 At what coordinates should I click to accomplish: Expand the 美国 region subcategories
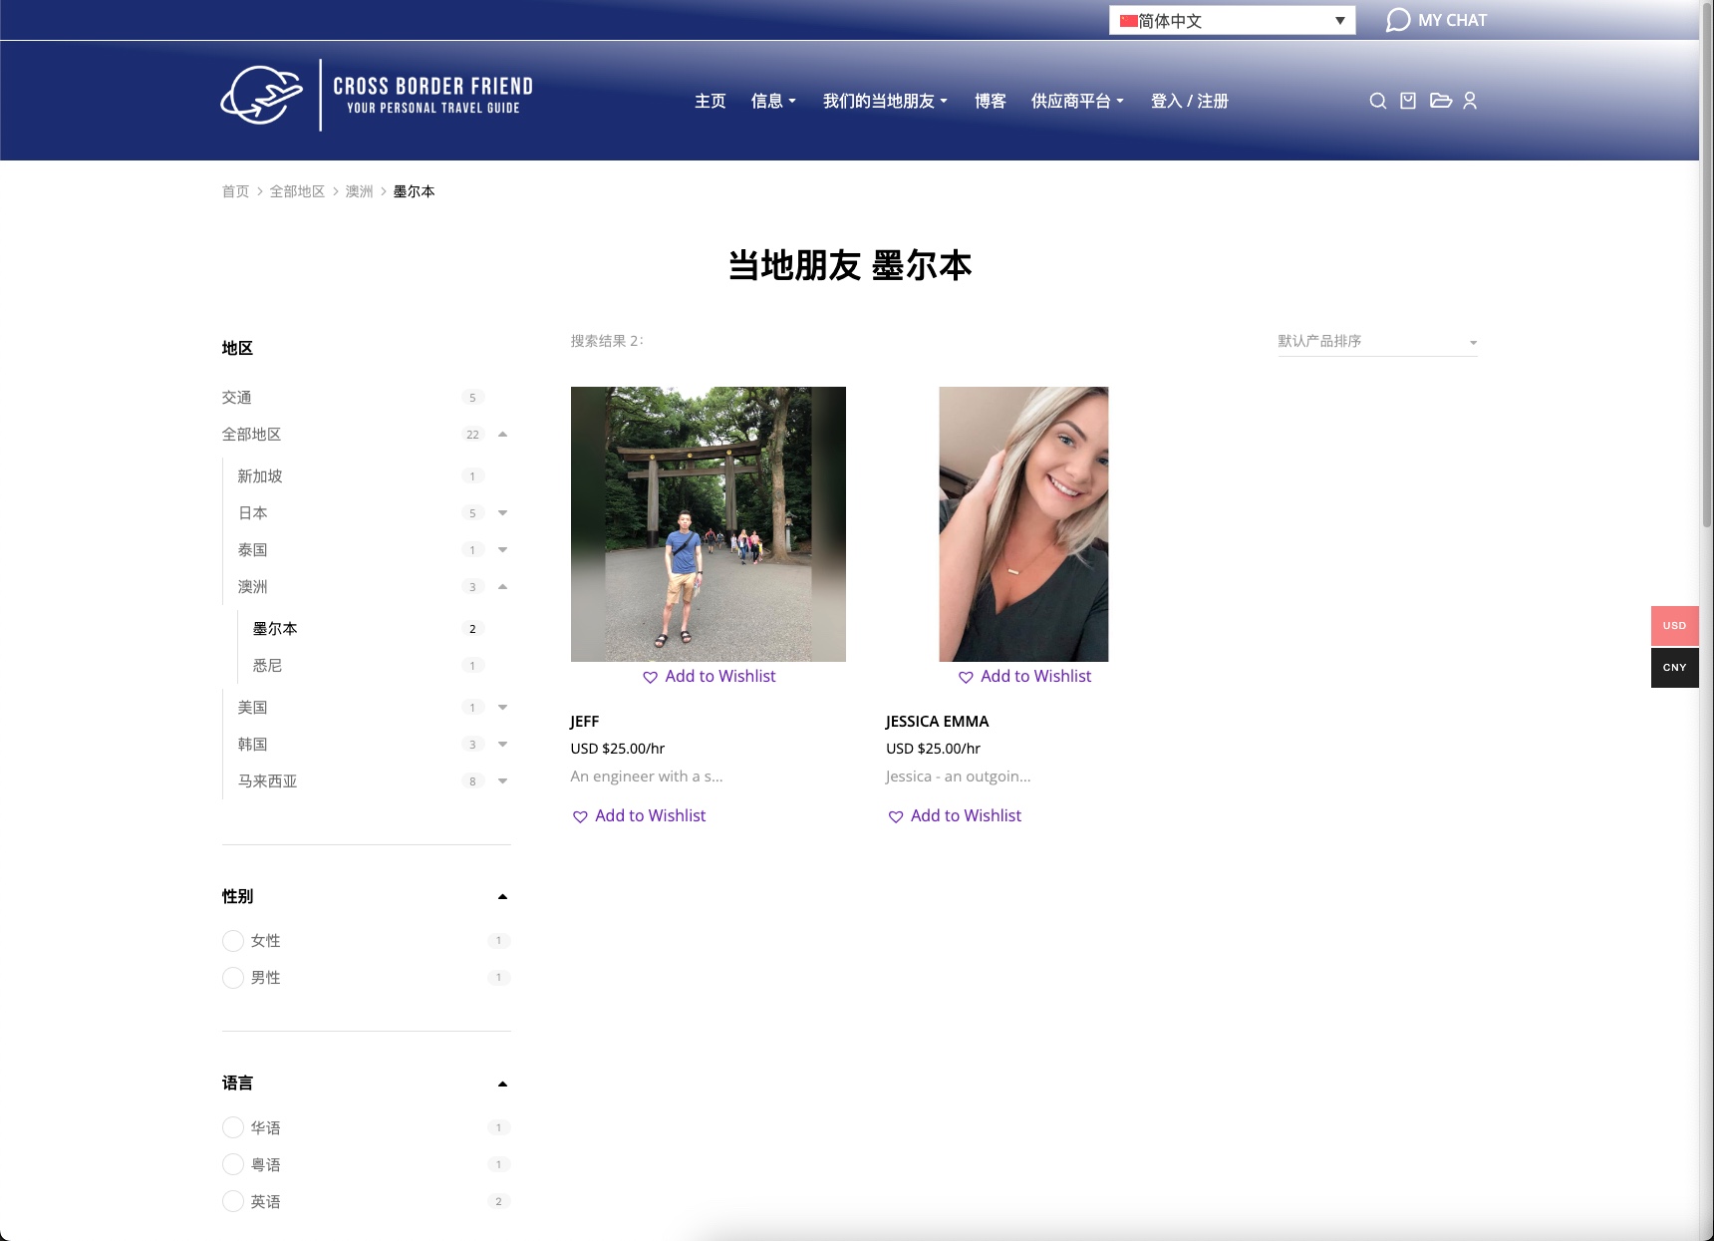point(502,708)
